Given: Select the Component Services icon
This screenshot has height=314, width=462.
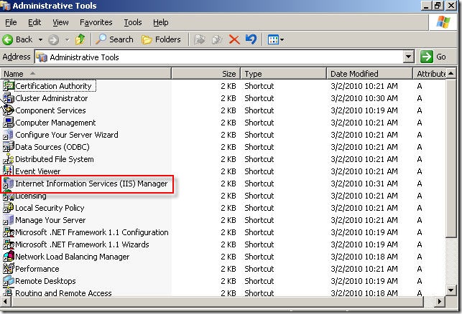Looking at the screenshot, I should (x=8, y=110).
